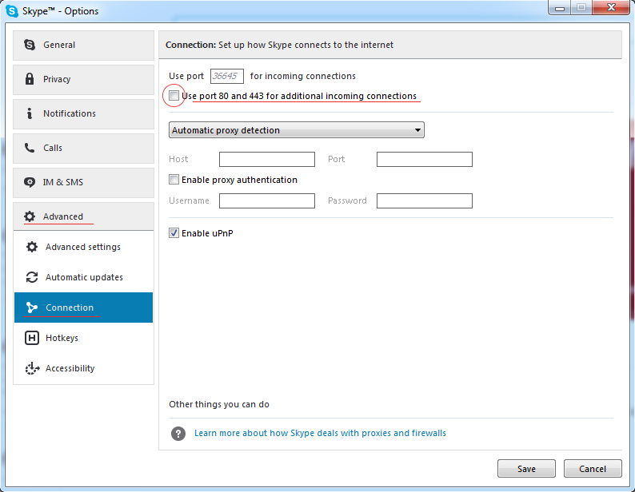Click the Advanced gear icon
This screenshot has width=635, height=492.
click(30, 216)
